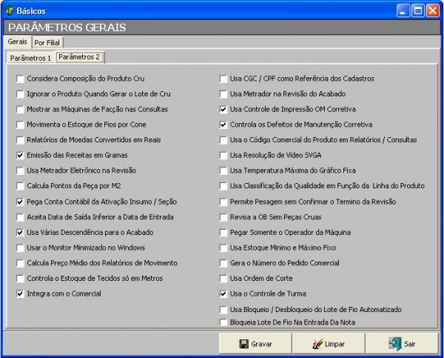Disable Integra com o Comercial checkbox

coord(20,294)
